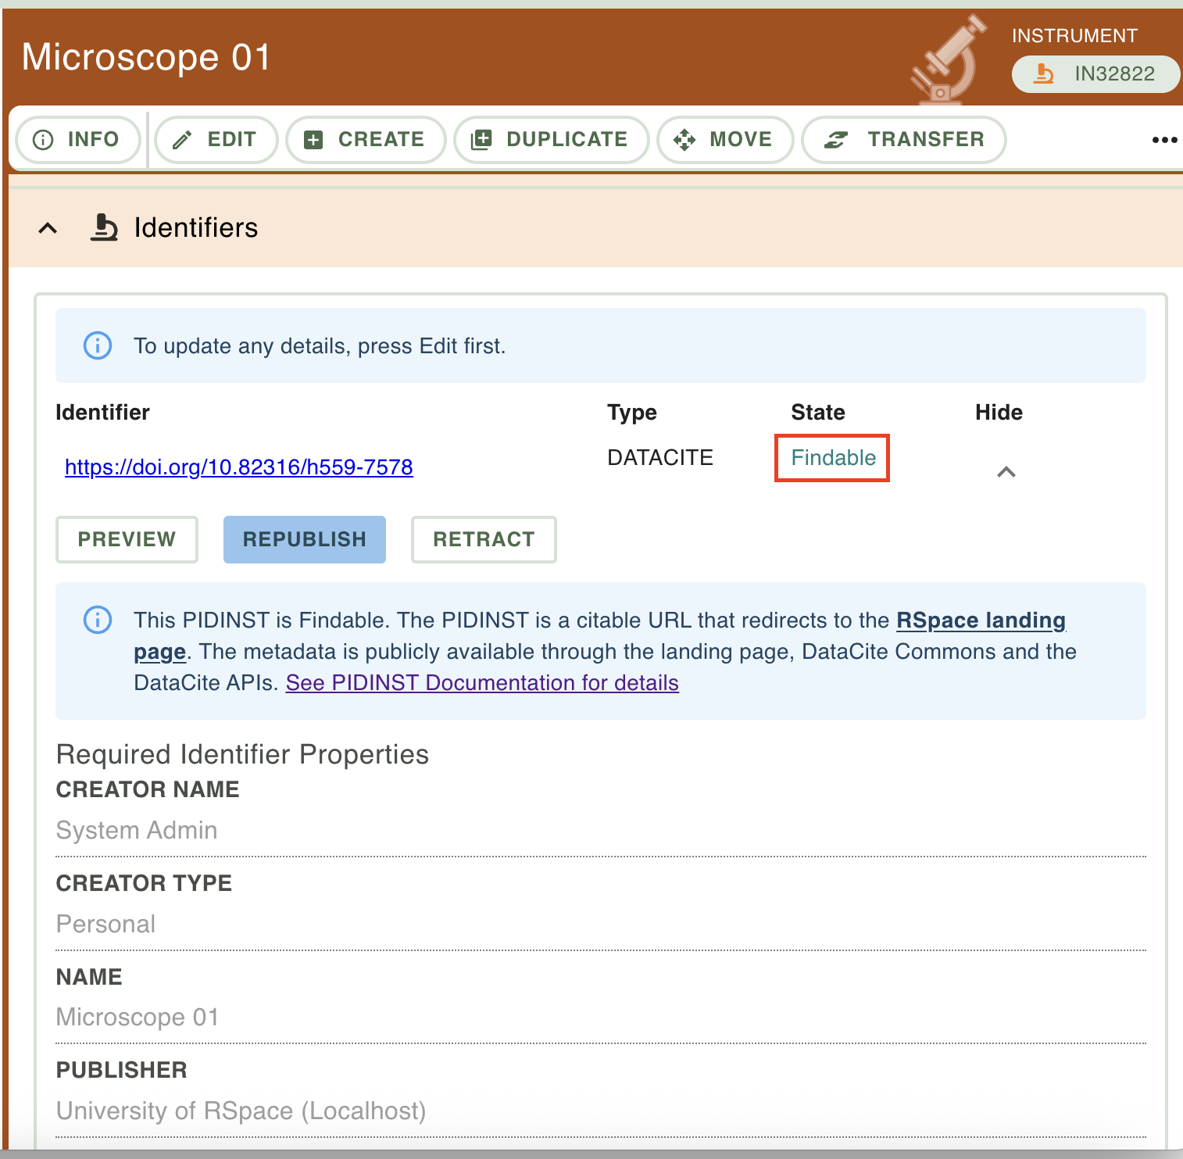Click the REPUBLISH button

click(x=305, y=539)
